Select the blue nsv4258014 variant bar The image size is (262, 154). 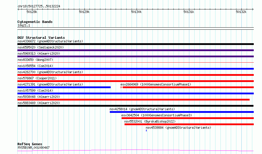coord(182,112)
